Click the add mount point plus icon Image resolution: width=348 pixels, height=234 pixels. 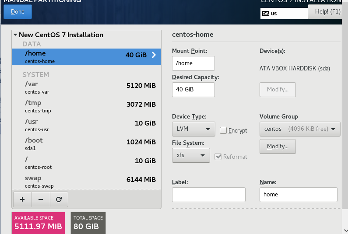coord(22,199)
